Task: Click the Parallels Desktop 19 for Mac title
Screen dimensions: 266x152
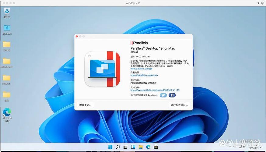Action: [153, 48]
